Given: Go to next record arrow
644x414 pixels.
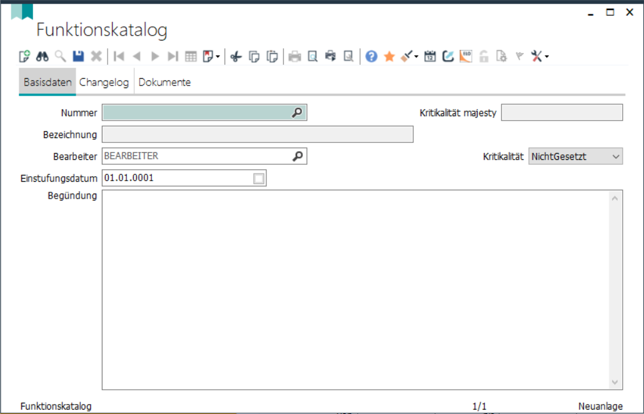Looking at the screenshot, I should point(155,56).
